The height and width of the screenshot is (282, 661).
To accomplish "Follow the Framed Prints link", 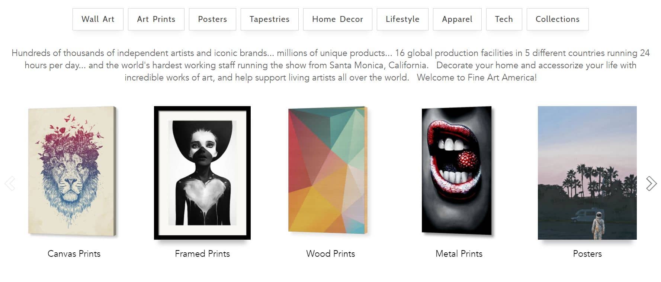I will pyautogui.click(x=202, y=254).
